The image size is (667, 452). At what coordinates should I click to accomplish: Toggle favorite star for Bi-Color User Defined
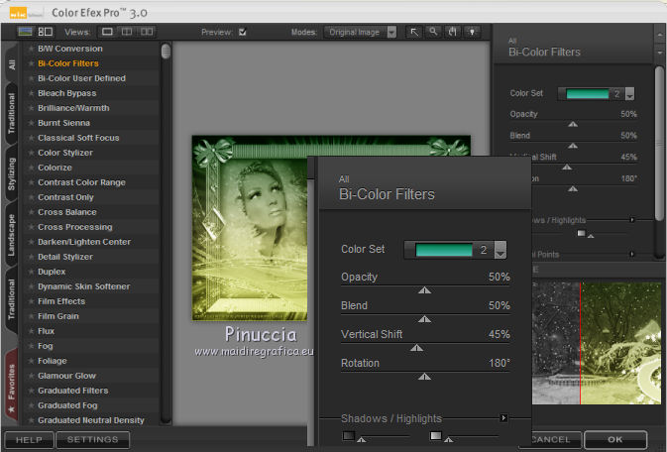point(31,78)
